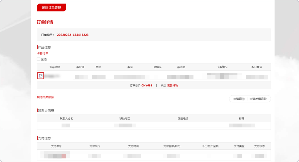Click the order total CNY688 amount
This screenshot has width=299, height=162.
[x=147, y=85]
